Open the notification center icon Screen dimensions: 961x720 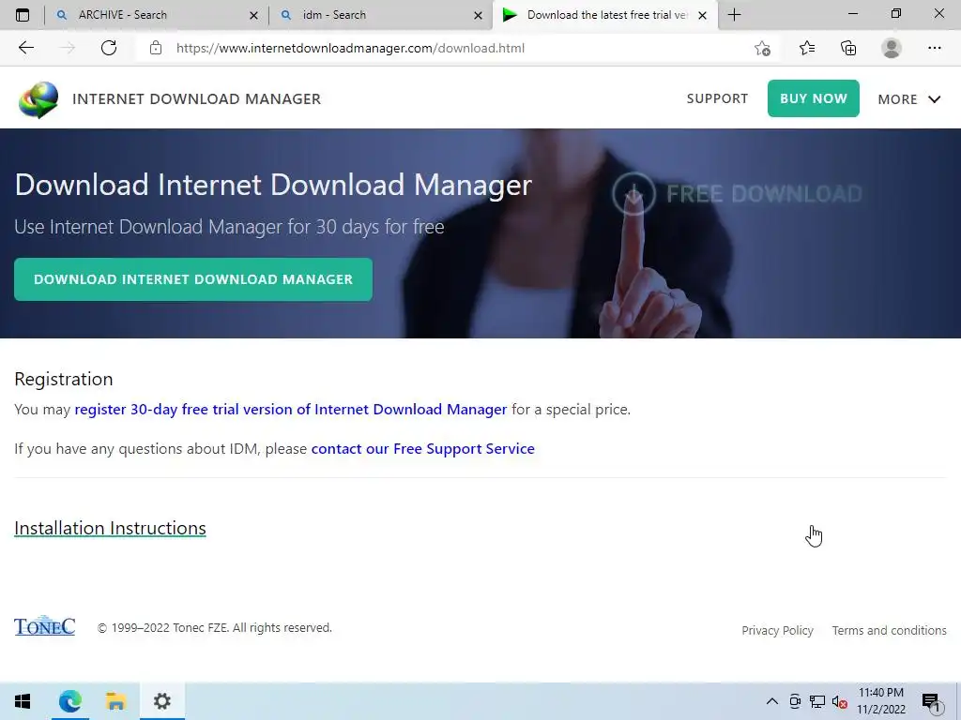[930, 701]
